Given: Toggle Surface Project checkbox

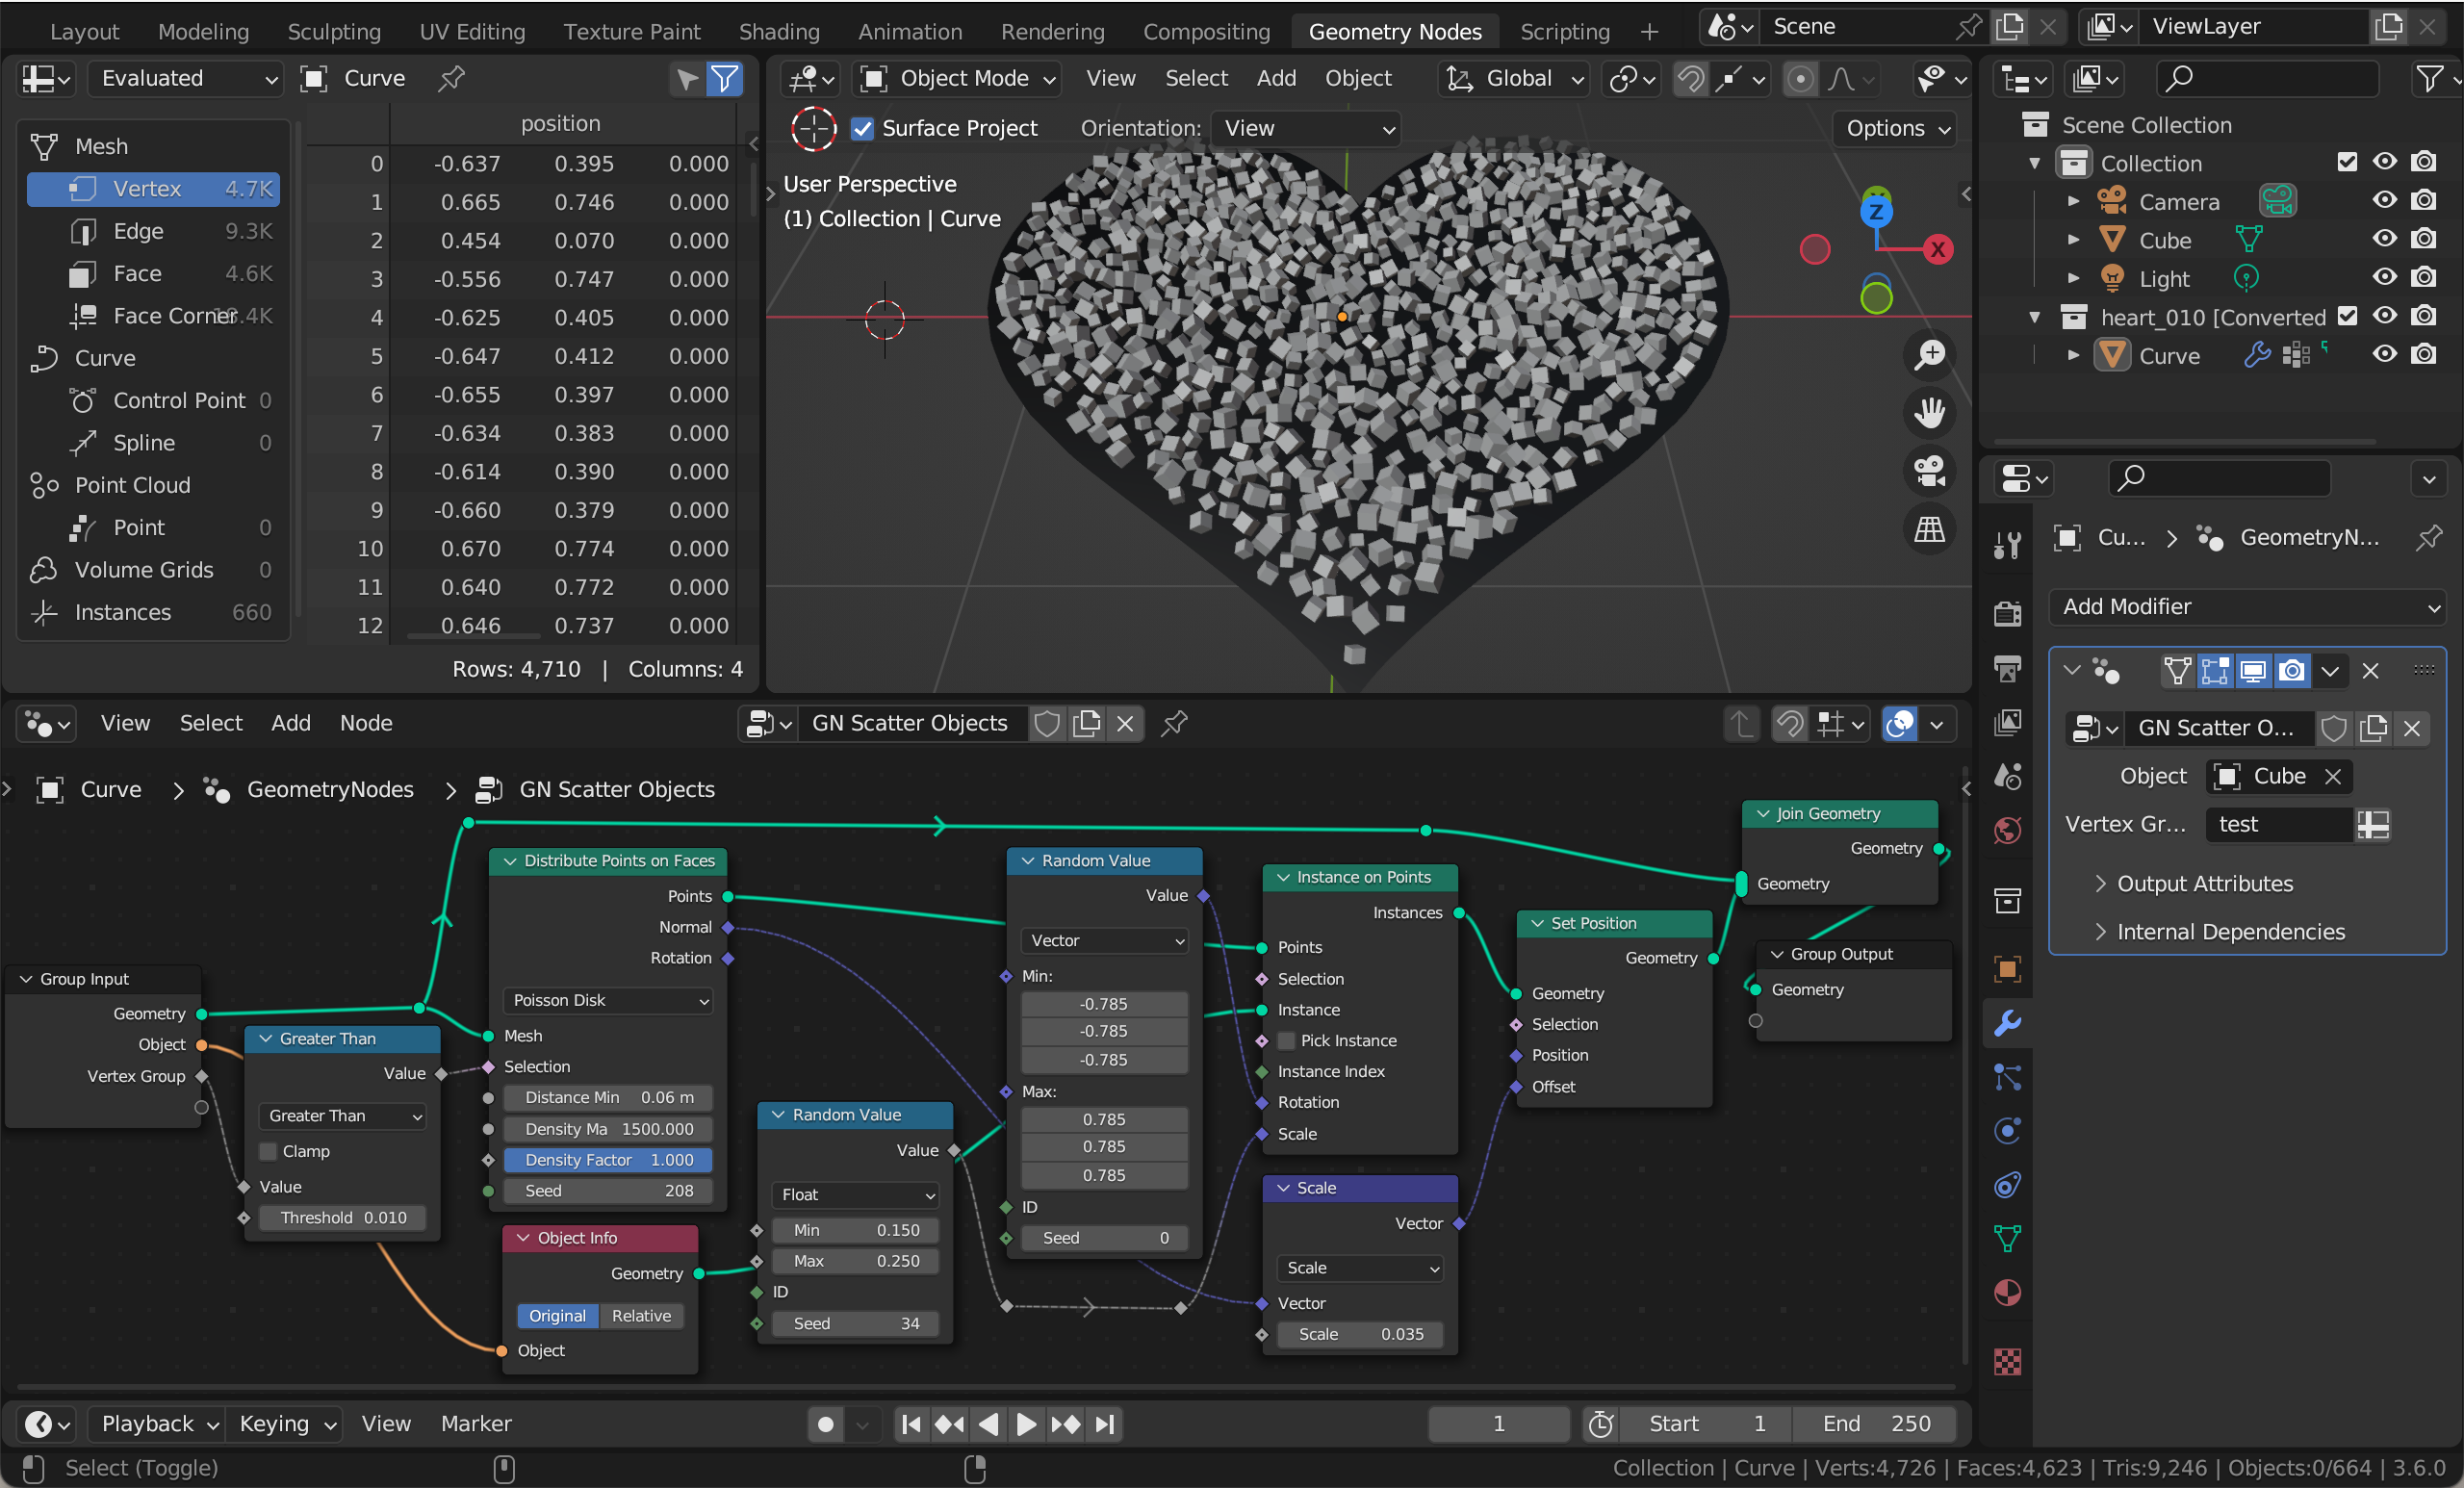Looking at the screenshot, I should click(x=861, y=128).
